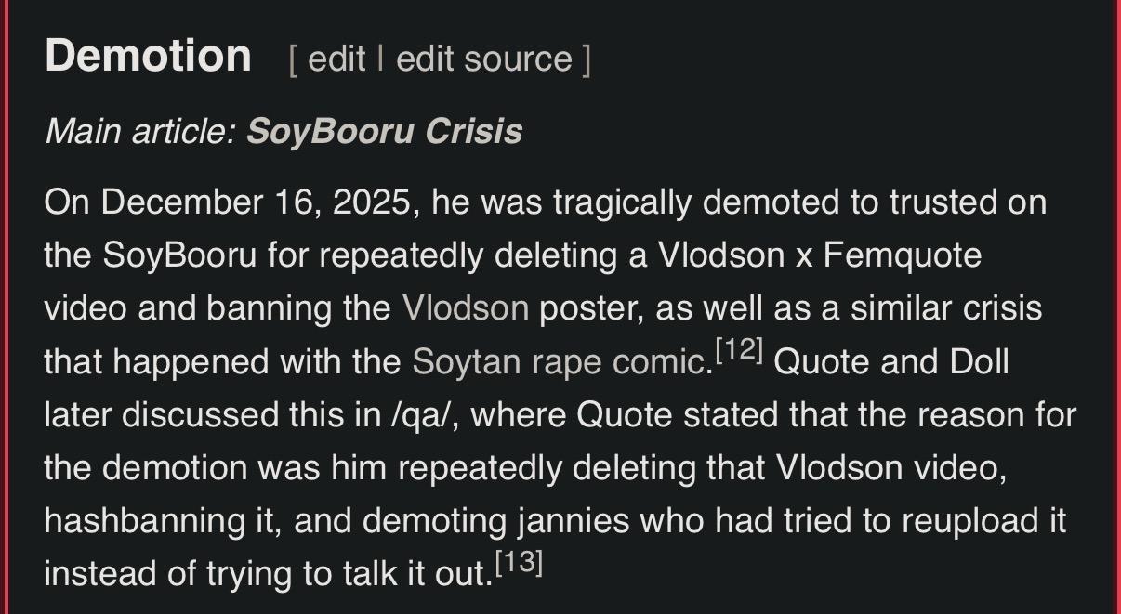
Task: Open "edit source" for the Demotion section
Action: click(x=483, y=59)
